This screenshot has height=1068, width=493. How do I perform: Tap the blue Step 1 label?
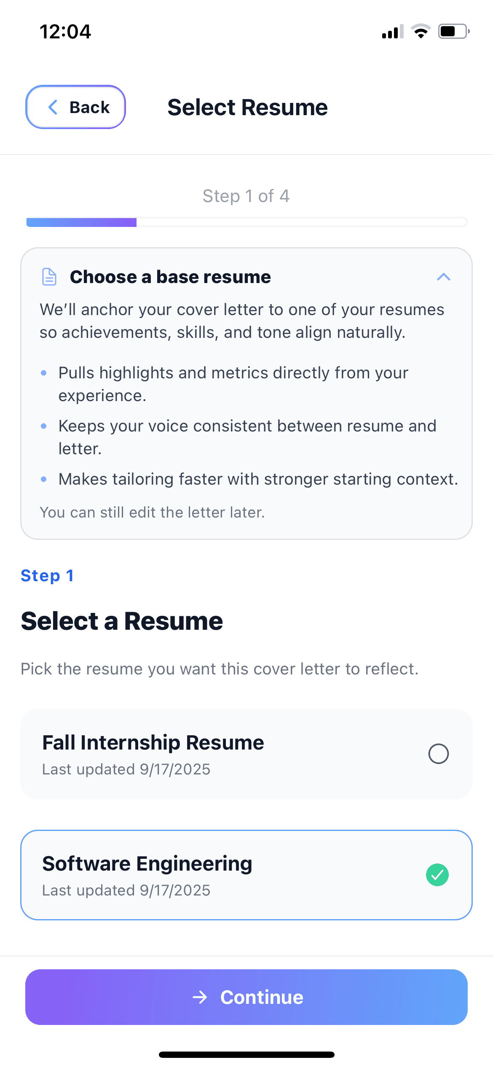click(x=47, y=576)
